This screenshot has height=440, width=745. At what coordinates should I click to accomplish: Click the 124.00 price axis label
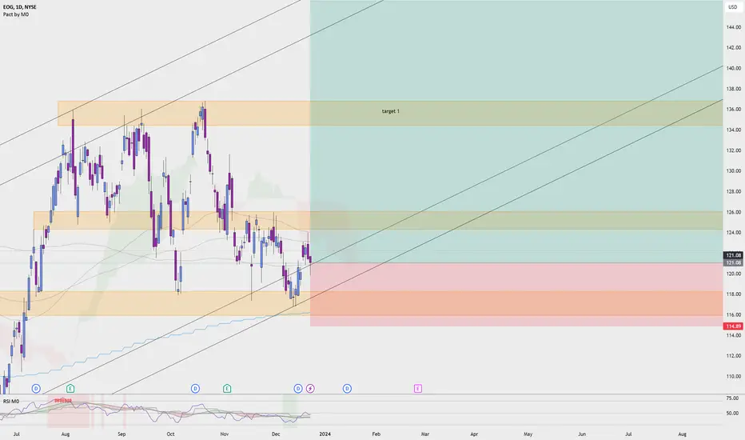click(734, 233)
